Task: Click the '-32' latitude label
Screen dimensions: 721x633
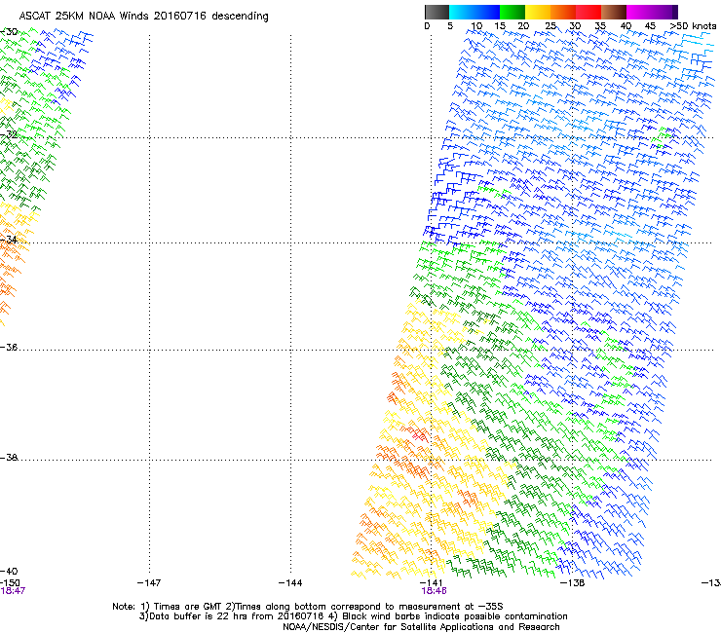Action: point(9,134)
